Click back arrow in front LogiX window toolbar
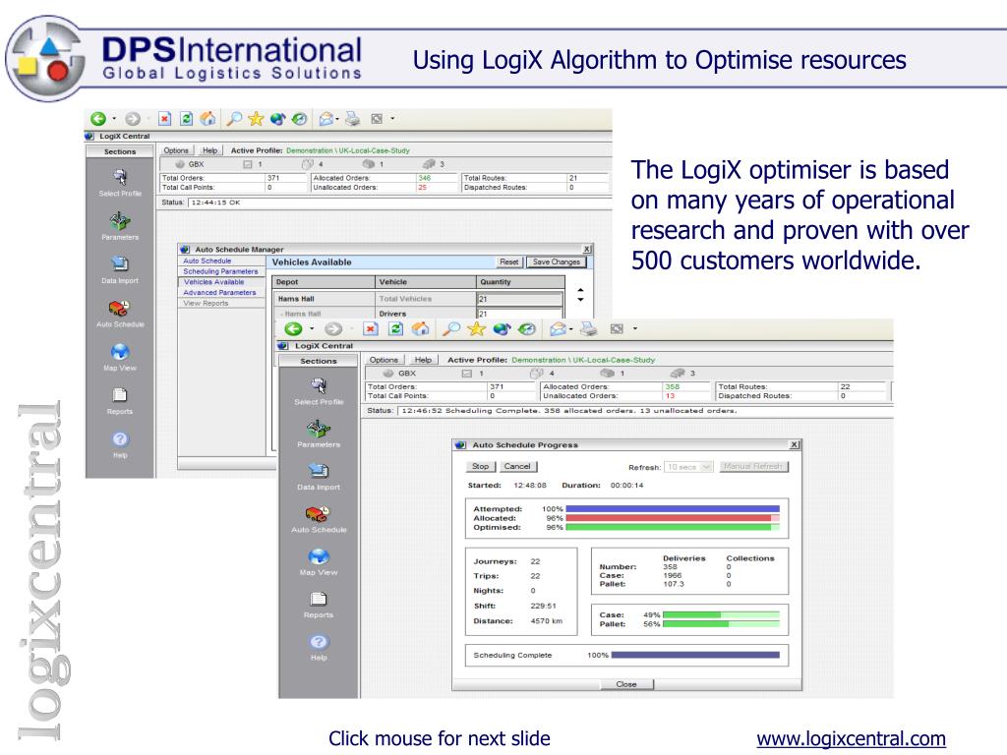Viewport: 1007px width, 755px height. (x=293, y=328)
